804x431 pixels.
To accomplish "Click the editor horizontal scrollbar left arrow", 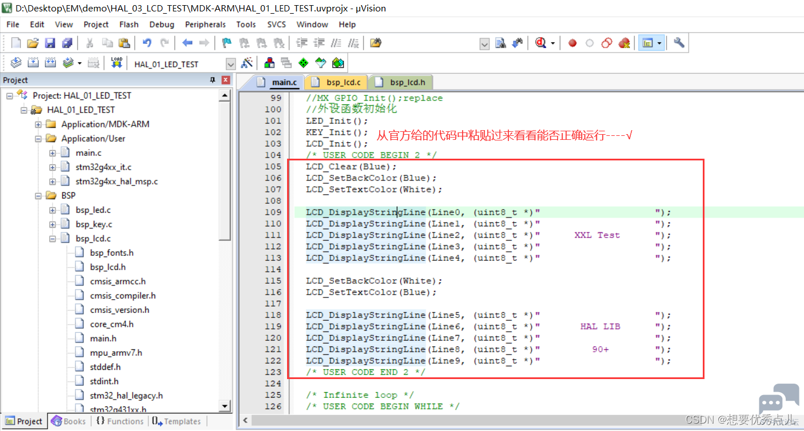I will 245,421.
